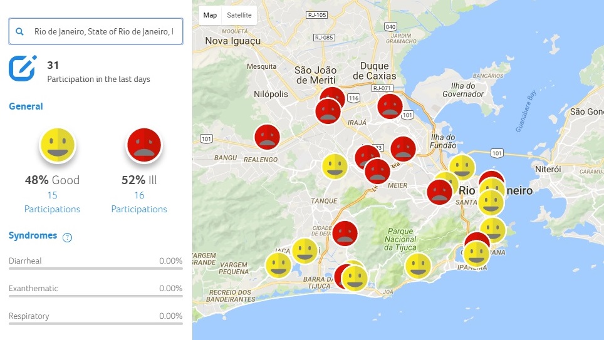Image resolution: width=604 pixels, height=340 pixels.
Task: Switch to the Map view tab
Action: 210,15
